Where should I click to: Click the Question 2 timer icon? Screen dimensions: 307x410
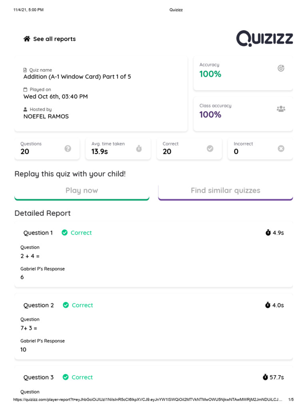(267, 305)
